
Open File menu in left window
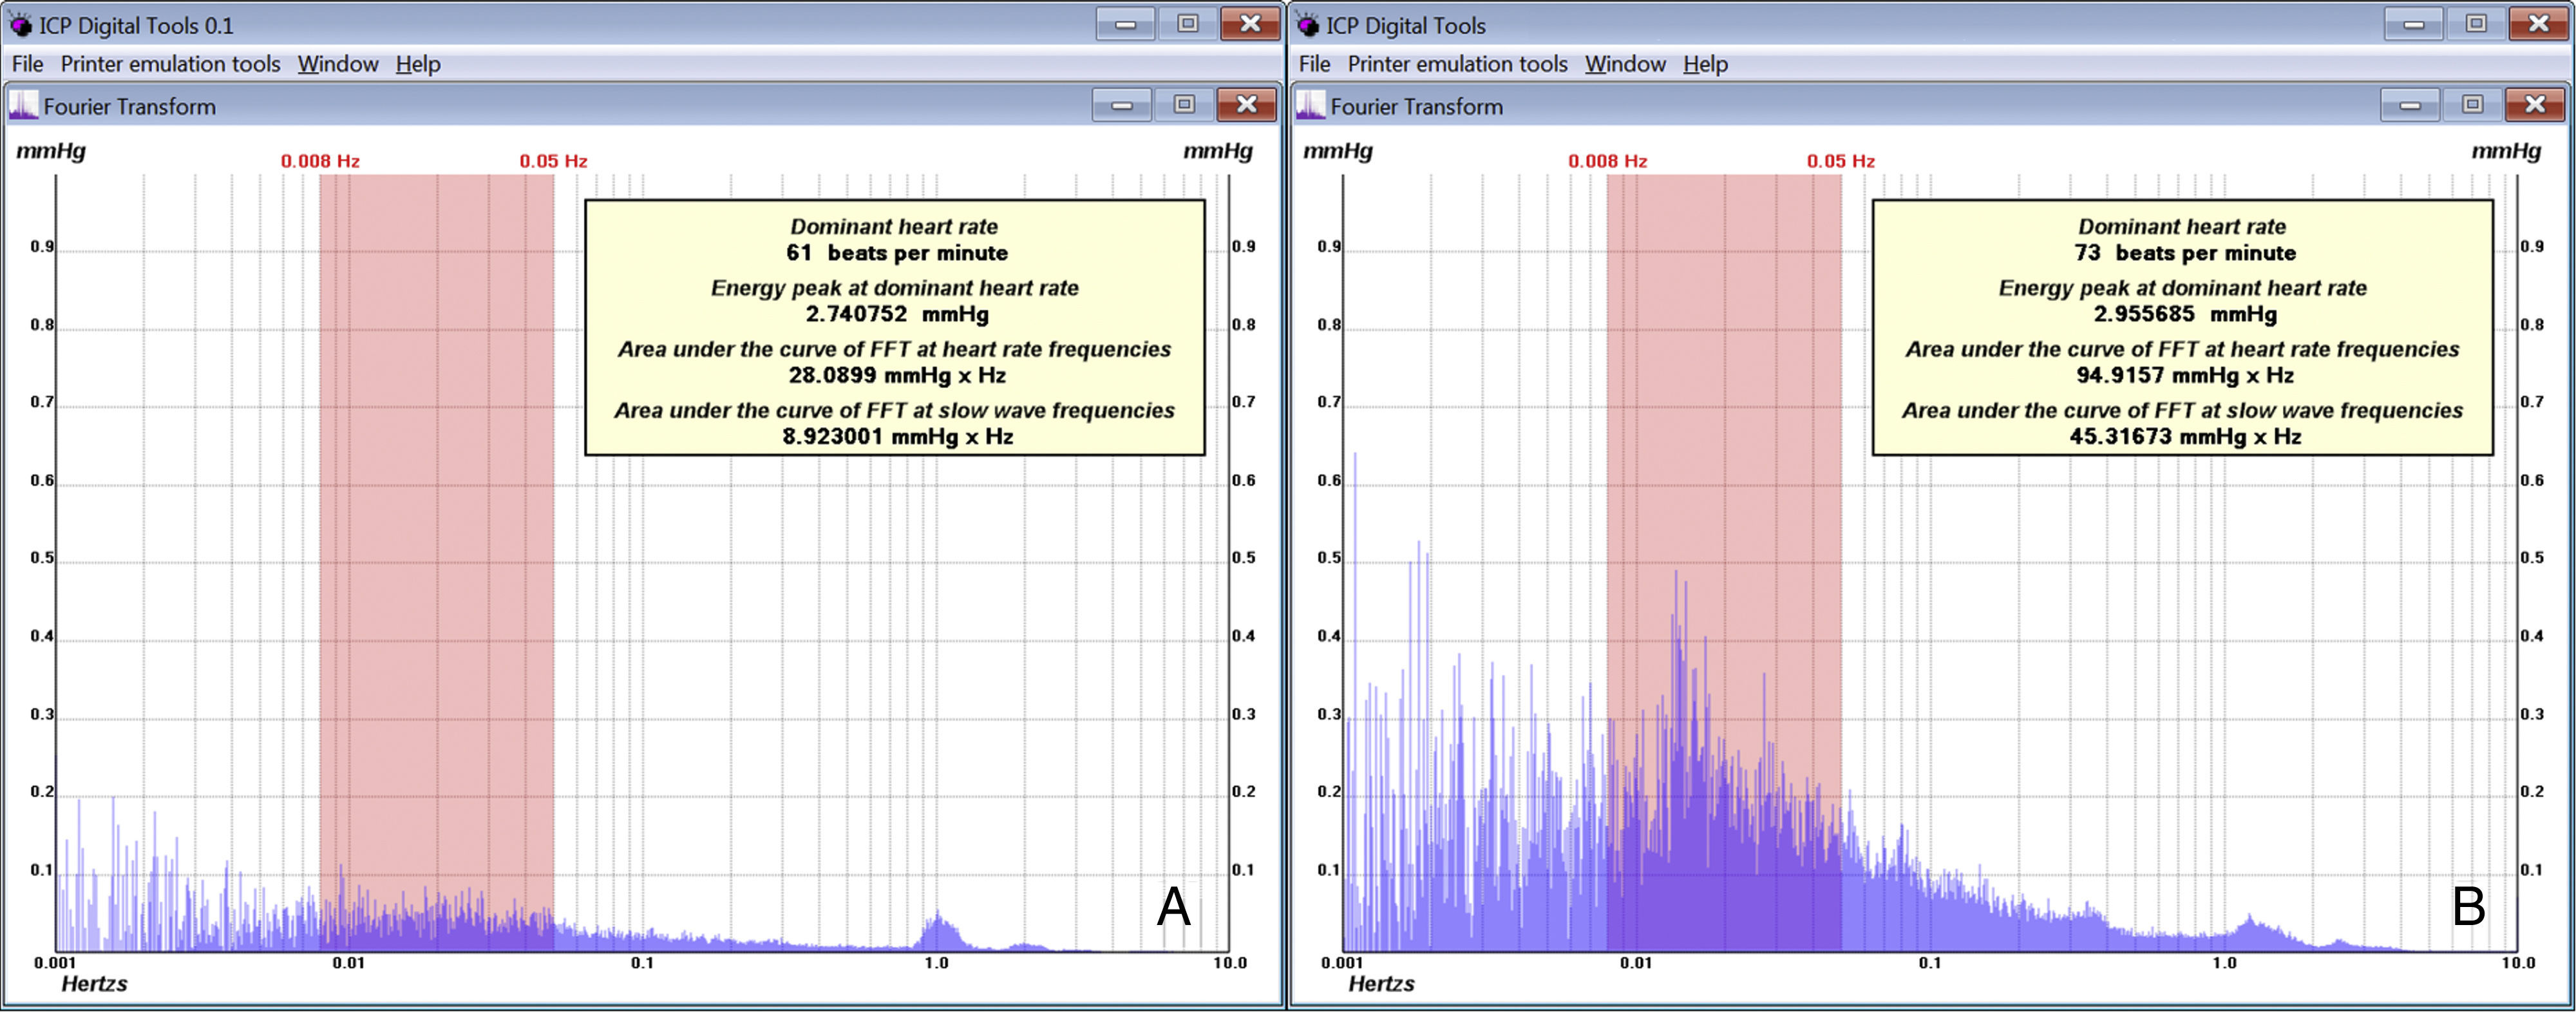point(27,64)
